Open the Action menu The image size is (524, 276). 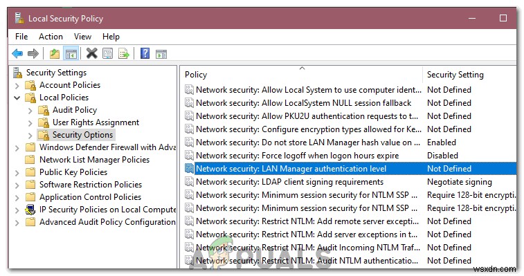click(x=51, y=37)
